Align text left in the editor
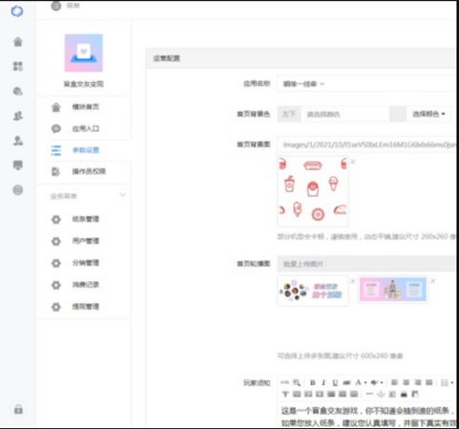 coord(394,382)
